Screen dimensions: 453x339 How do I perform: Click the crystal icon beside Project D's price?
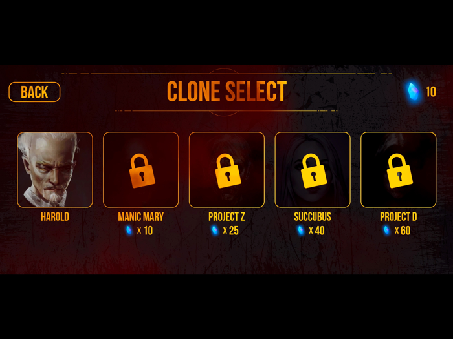[386, 231]
